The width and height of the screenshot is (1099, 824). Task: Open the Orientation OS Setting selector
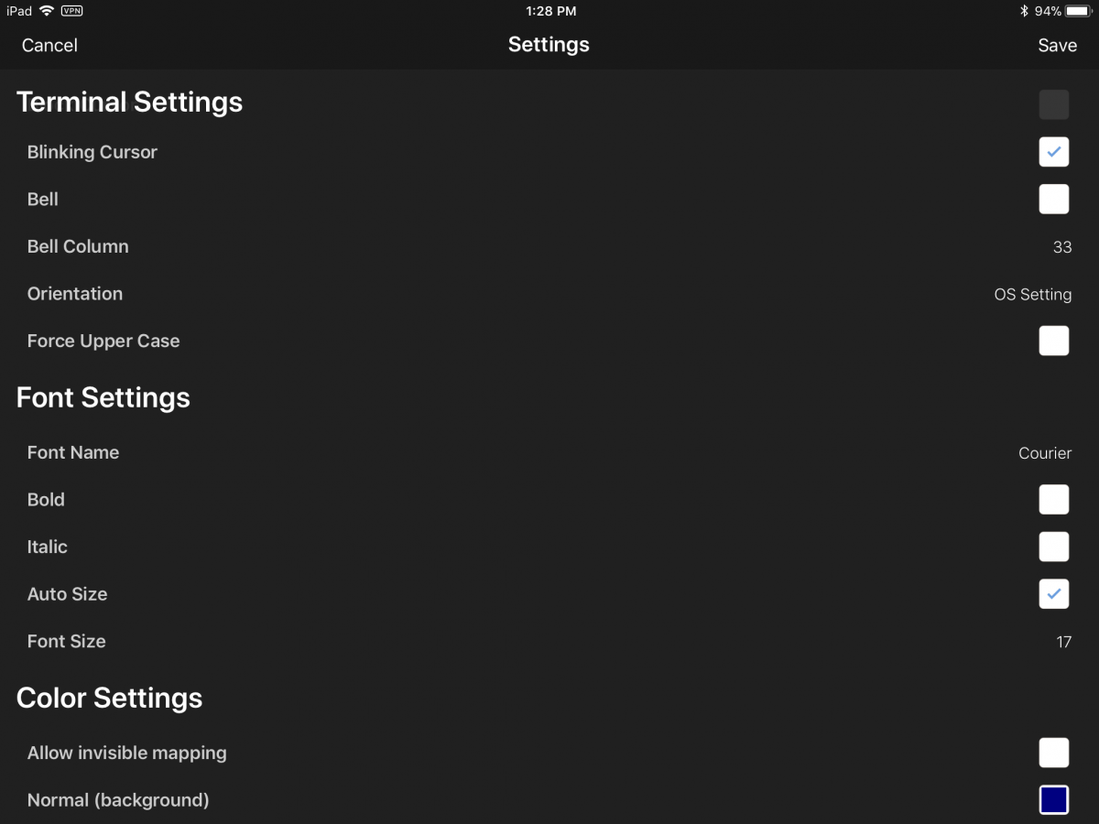[x=1032, y=295]
